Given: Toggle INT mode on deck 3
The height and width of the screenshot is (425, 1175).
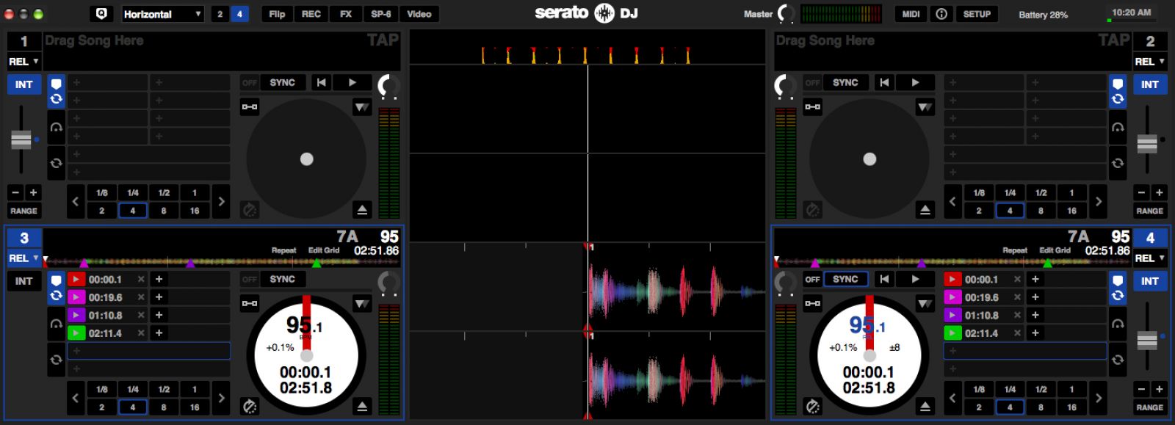Looking at the screenshot, I should [x=23, y=281].
